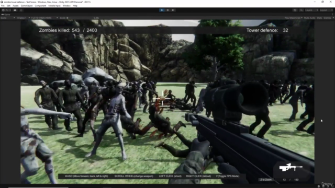
Task: Open the Window menu
Action: [x=66, y=6]
